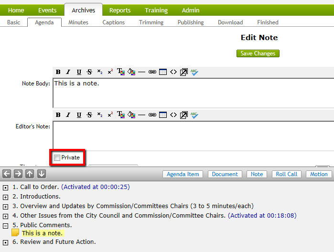Image resolution: width=334 pixels, height=252 pixels.
Task: Add a Motion entry
Action: pyautogui.click(x=319, y=174)
